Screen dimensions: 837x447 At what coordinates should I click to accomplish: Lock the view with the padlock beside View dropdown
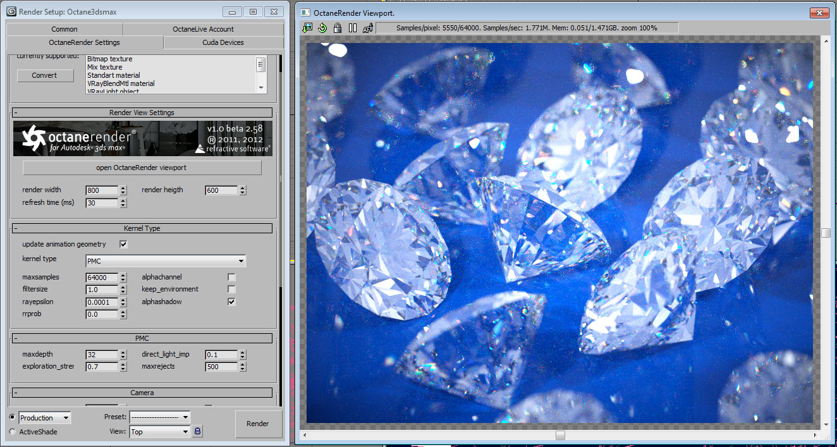pos(197,431)
